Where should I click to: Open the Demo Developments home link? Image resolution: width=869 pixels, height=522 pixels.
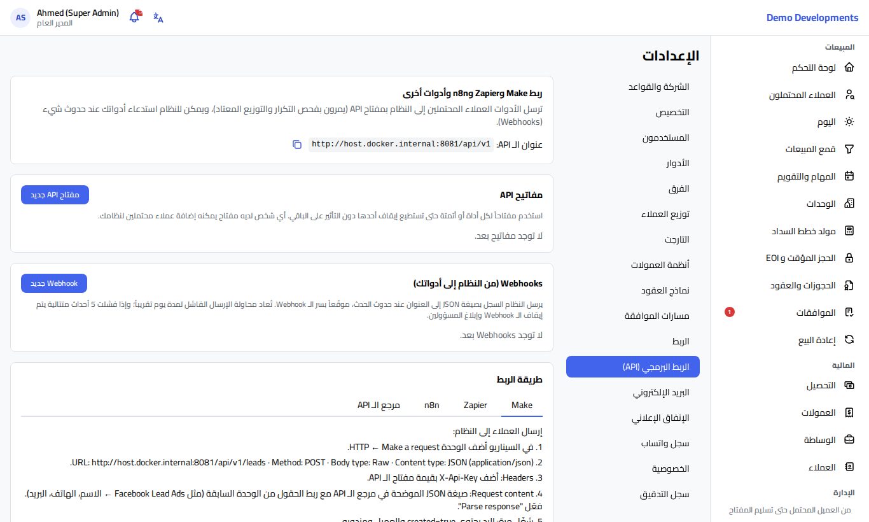(812, 18)
